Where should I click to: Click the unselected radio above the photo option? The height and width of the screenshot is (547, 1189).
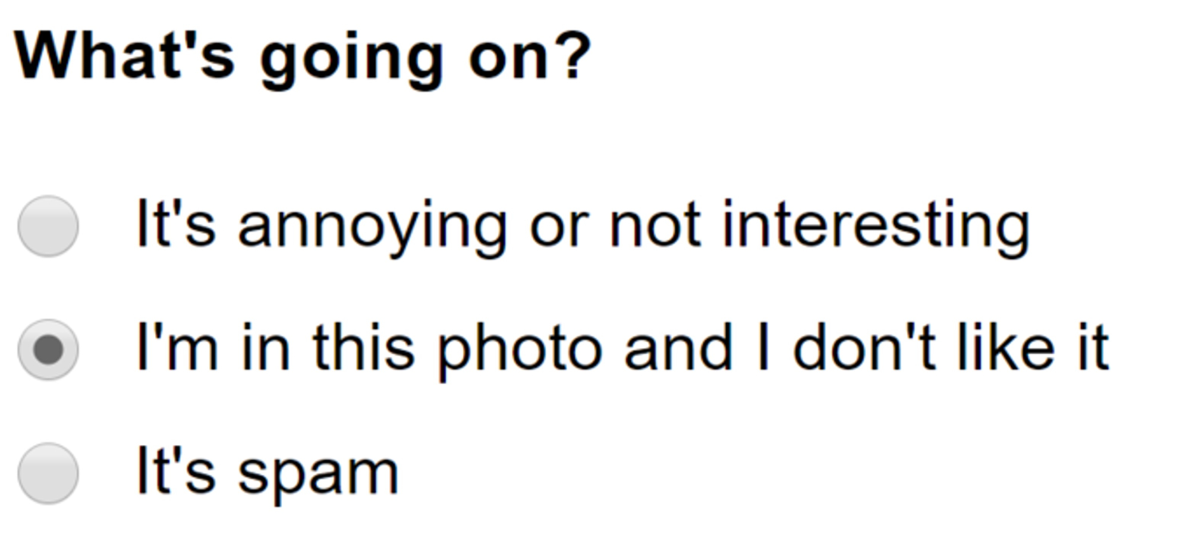(48, 226)
